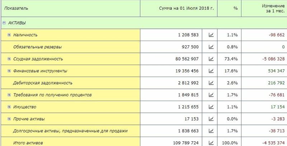Image resolution: width=287 pixels, height=146 pixels.
Task: Expand the Имущество row
Action: coord(9,107)
